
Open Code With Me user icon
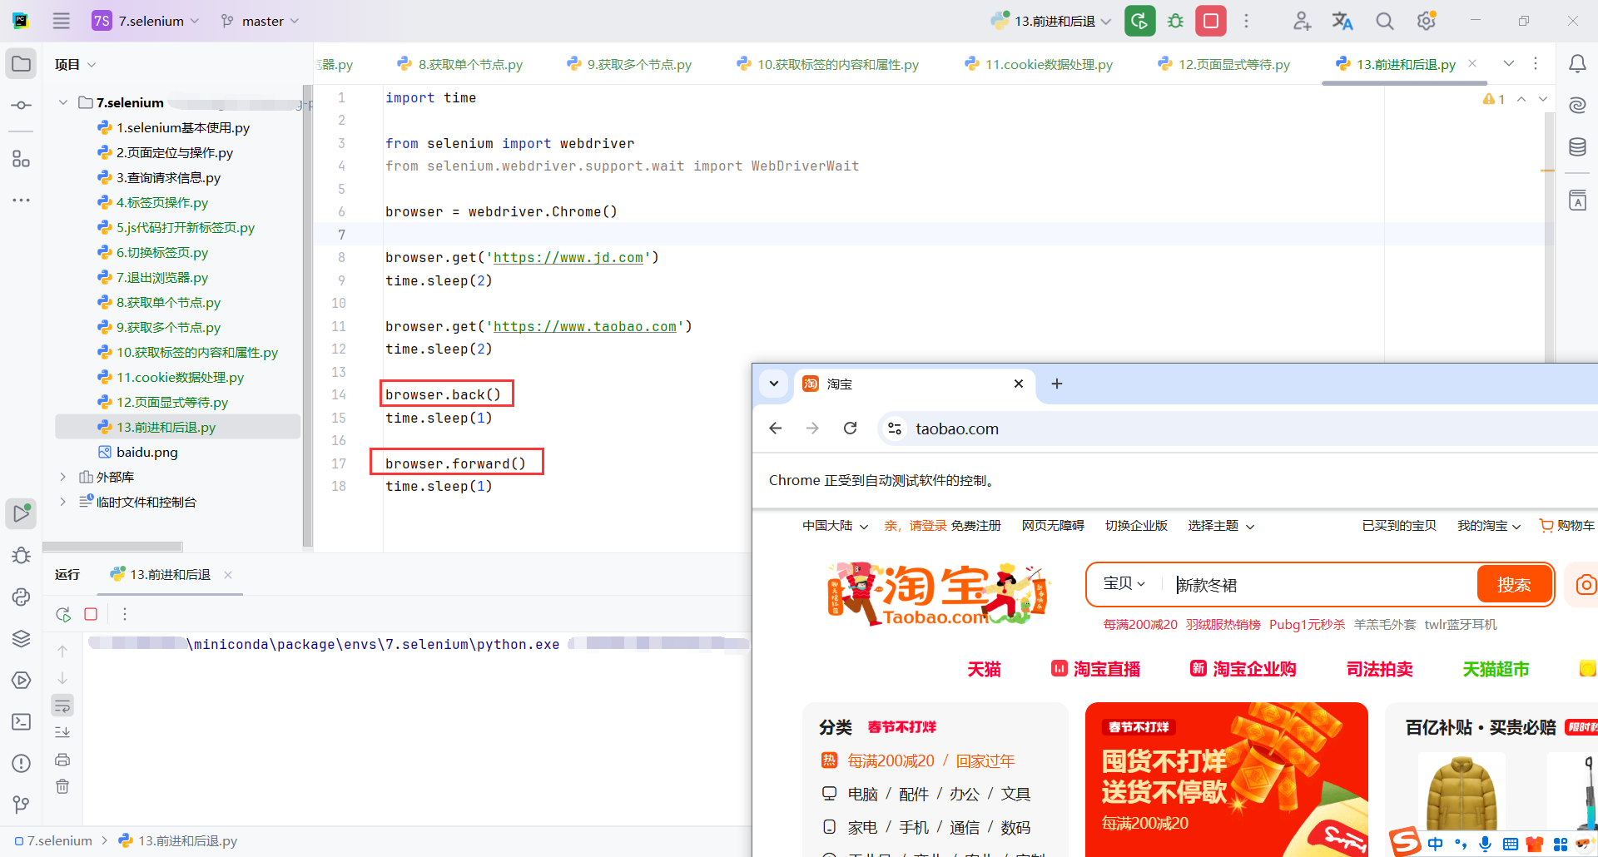1302,21
